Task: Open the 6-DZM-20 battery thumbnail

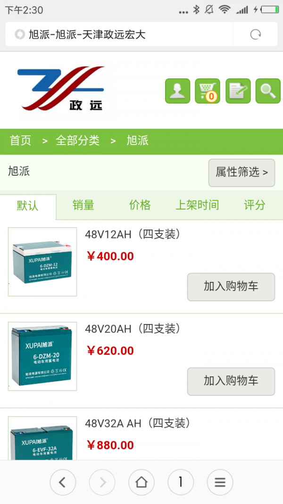Action: (x=42, y=356)
